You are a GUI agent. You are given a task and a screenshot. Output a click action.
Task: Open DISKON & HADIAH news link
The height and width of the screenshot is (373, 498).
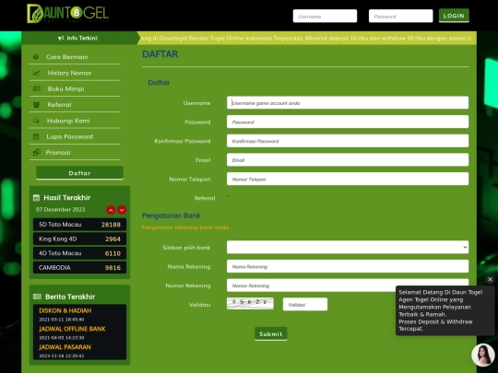(65, 311)
